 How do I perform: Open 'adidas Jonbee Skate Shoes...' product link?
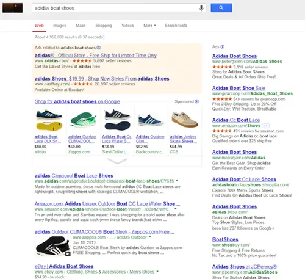click(x=184, y=139)
